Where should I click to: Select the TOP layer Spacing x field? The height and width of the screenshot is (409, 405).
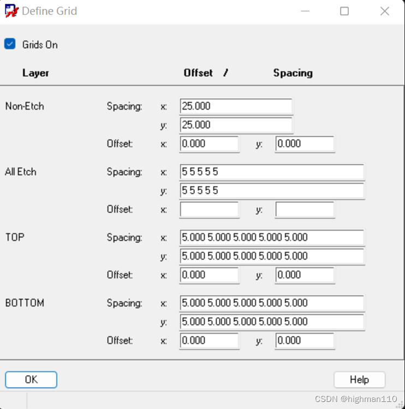272,237
